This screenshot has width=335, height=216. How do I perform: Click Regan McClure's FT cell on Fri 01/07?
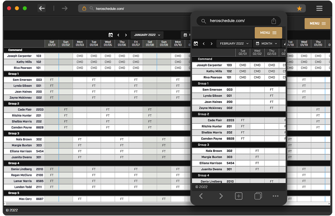136,175
